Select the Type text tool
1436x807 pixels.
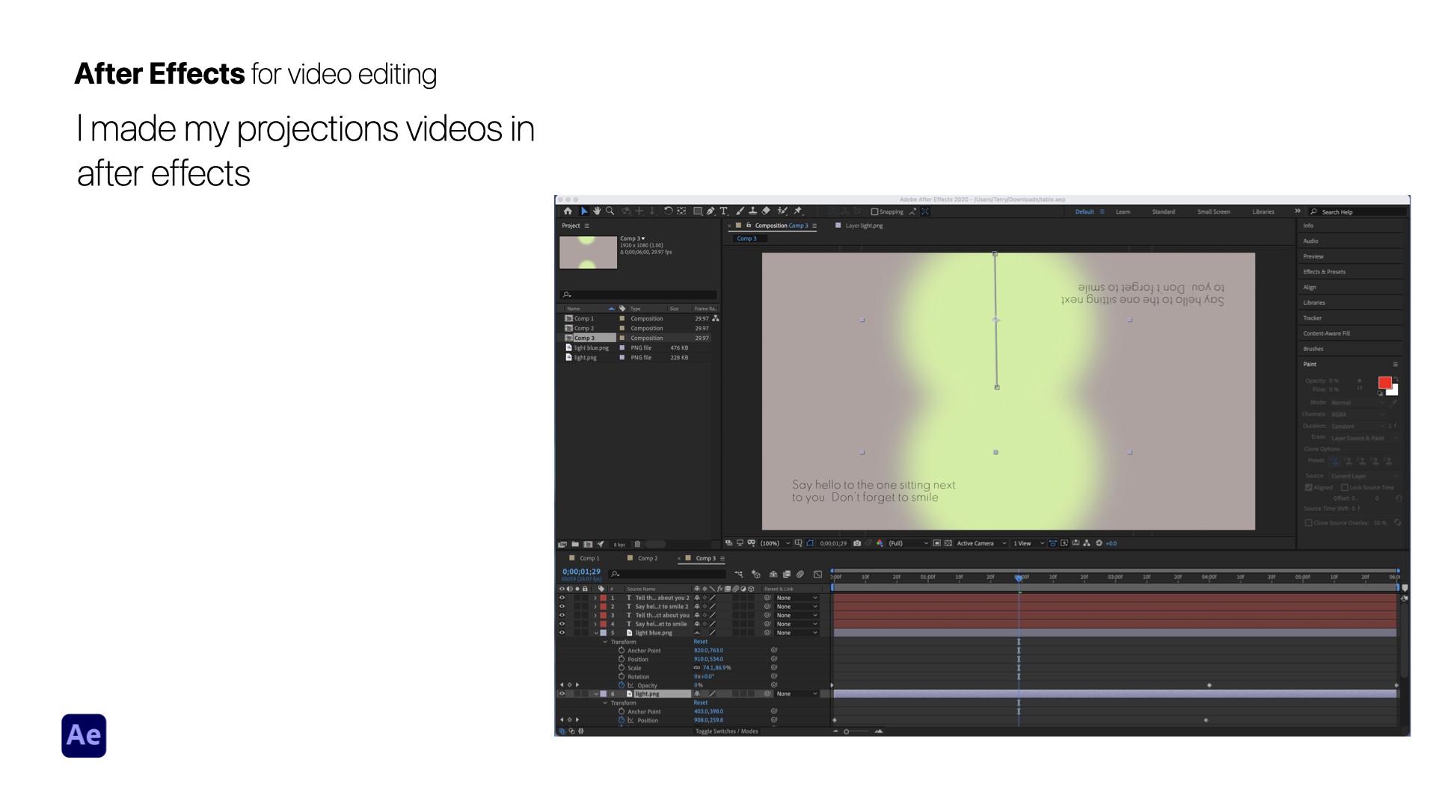click(723, 211)
